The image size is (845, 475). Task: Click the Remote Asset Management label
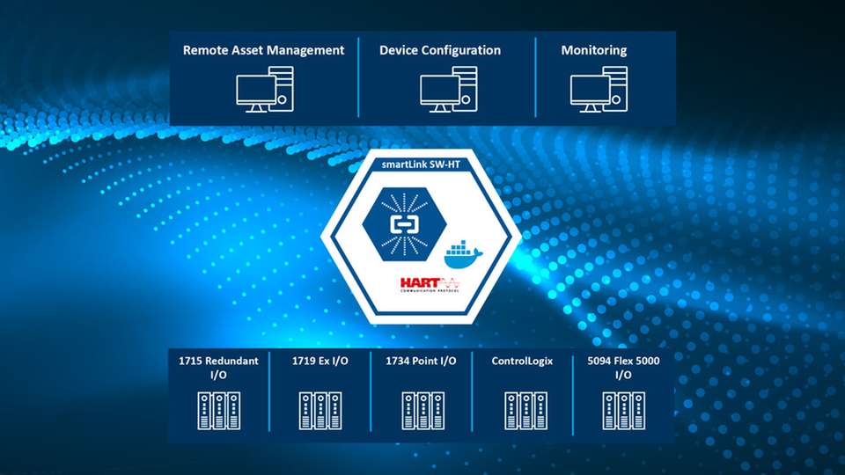point(263,51)
